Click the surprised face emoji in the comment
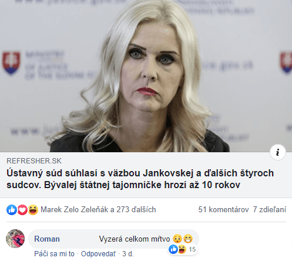Screen dimensions: 292x261 point(177,239)
